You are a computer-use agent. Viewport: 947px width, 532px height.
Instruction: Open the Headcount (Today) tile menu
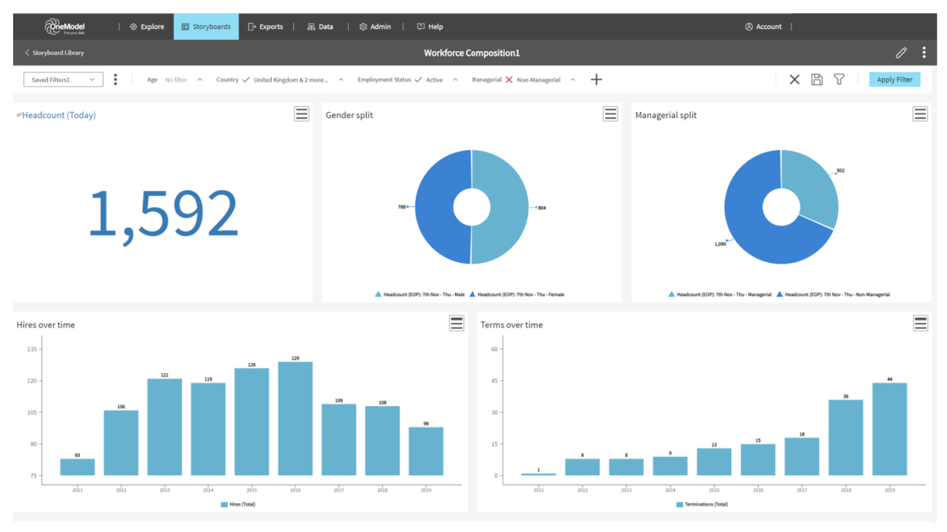[301, 114]
